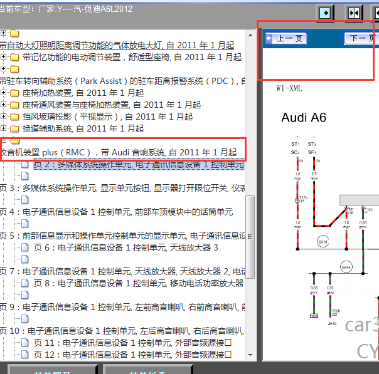379x374 pixels.
Task: Click folder icon for Park Assist entry
Action: pos(14,69)
